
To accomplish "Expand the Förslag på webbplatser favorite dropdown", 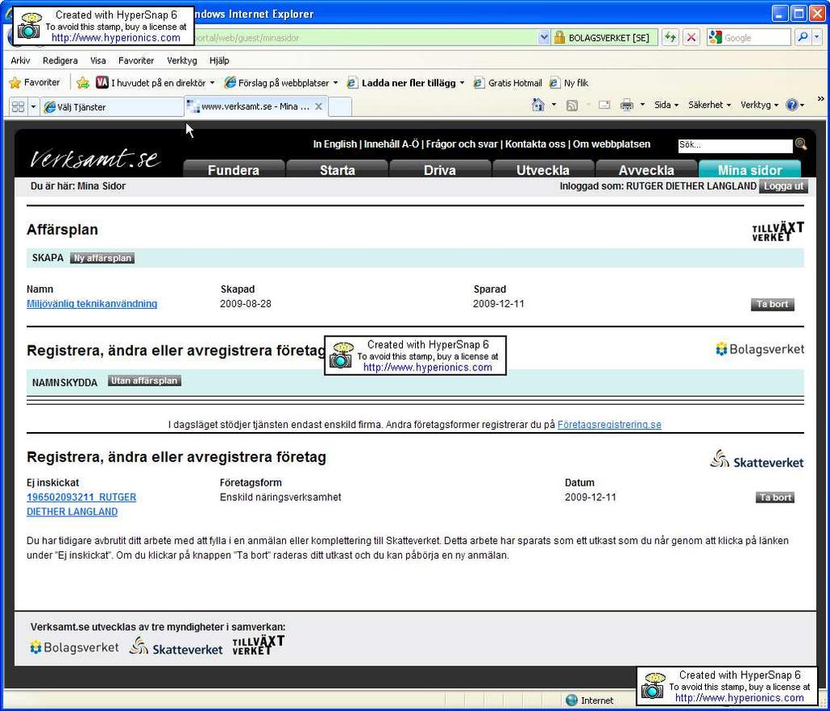I will tap(335, 83).
